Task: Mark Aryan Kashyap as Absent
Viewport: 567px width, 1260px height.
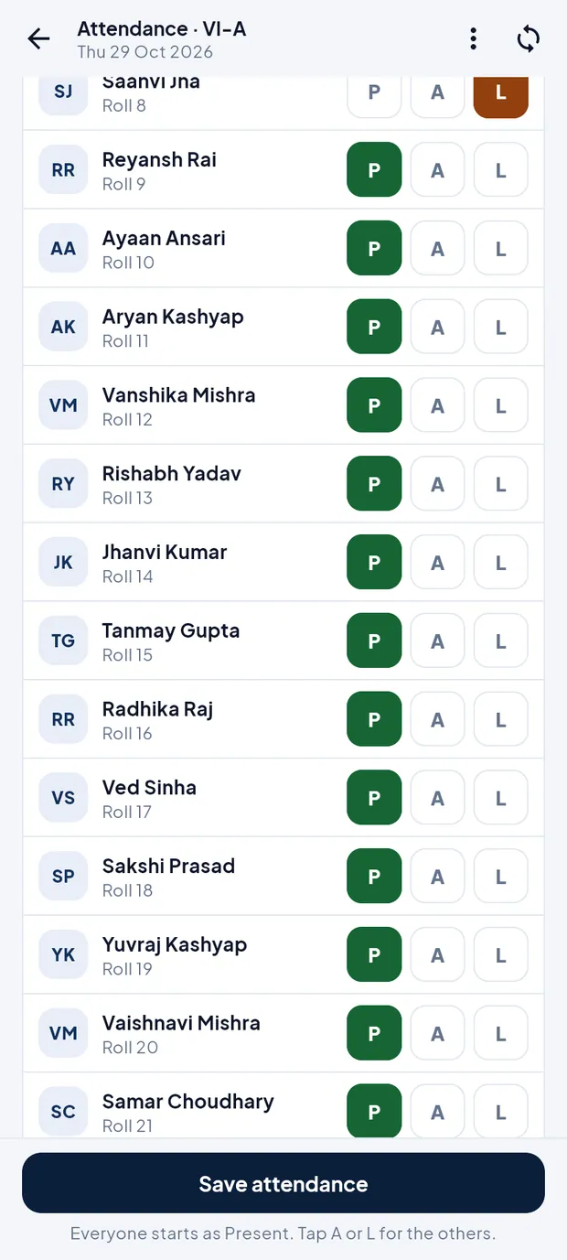Action: (437, 327)
